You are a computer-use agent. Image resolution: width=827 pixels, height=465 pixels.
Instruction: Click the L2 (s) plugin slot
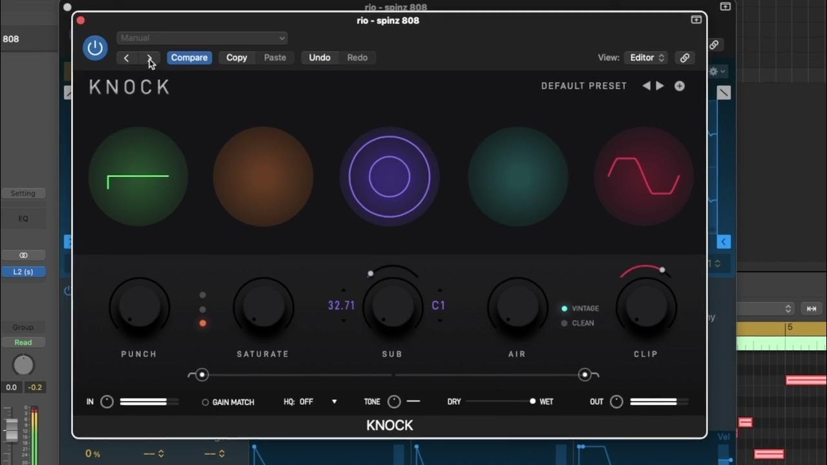[x=23, y=272]
